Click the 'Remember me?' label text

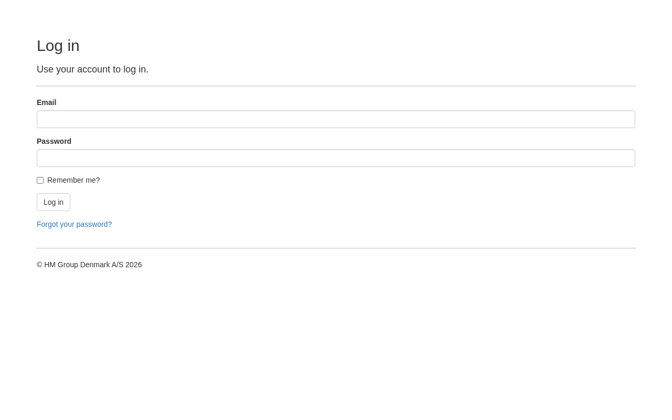point(73,180)
